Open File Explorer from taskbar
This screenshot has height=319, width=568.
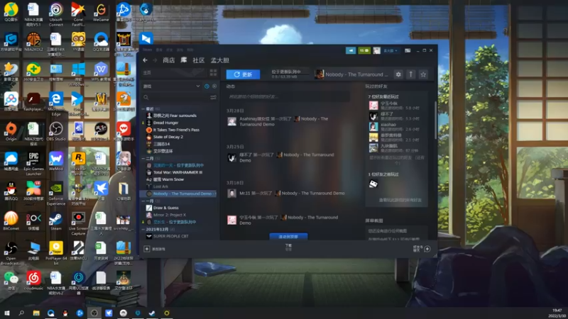click(x=36, y=313)
